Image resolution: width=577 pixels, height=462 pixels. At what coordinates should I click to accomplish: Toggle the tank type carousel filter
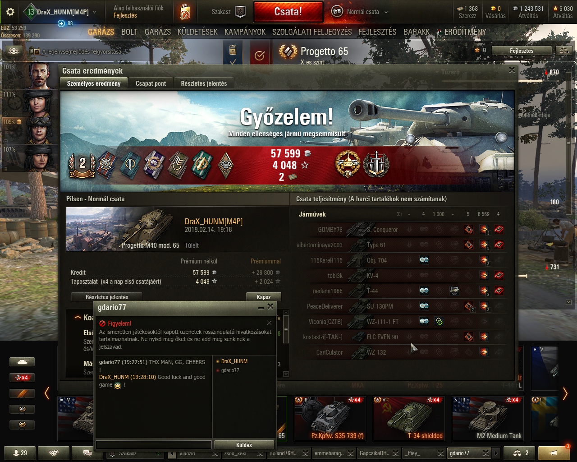coord(22,362)
